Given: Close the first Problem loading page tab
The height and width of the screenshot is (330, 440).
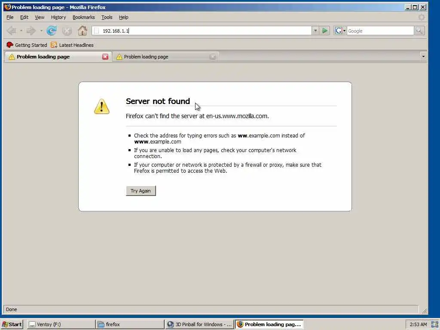Looking at the screenshot, I should [105, 57].
